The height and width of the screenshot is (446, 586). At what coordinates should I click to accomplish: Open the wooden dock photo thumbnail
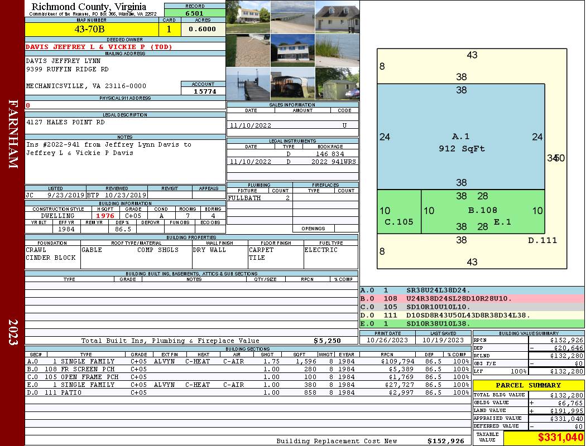[x=248, y=84]
